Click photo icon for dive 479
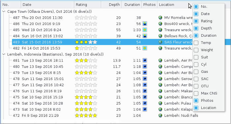 click(x=145, y=73)
